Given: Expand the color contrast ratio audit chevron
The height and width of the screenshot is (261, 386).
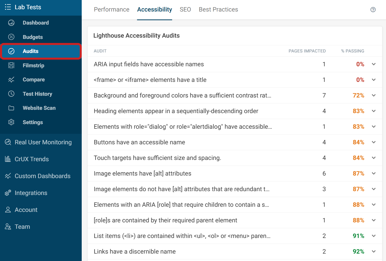Looking at the screenshot, I should [x=374, y=95].
